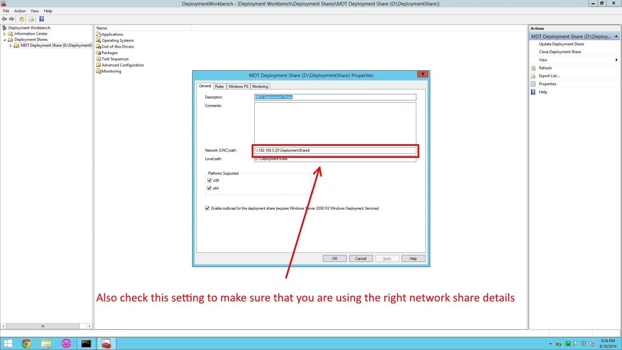Click the Task Sequences folder icon
Screen dimensions: 622x350
click(98, 59)
